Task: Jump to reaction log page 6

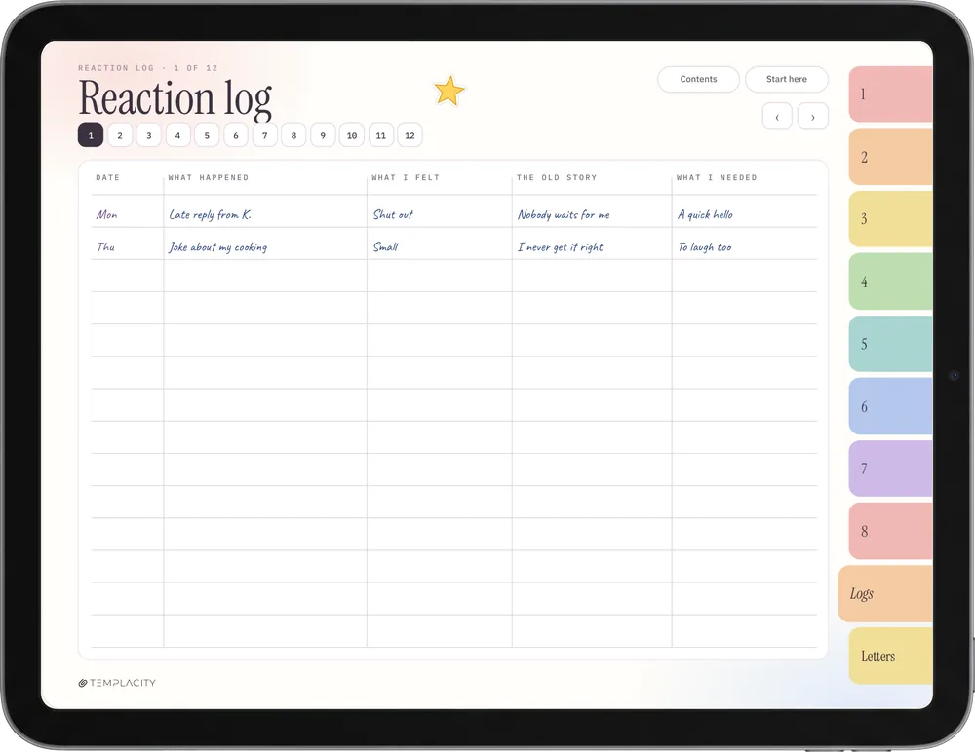Action: coord(236,135)
